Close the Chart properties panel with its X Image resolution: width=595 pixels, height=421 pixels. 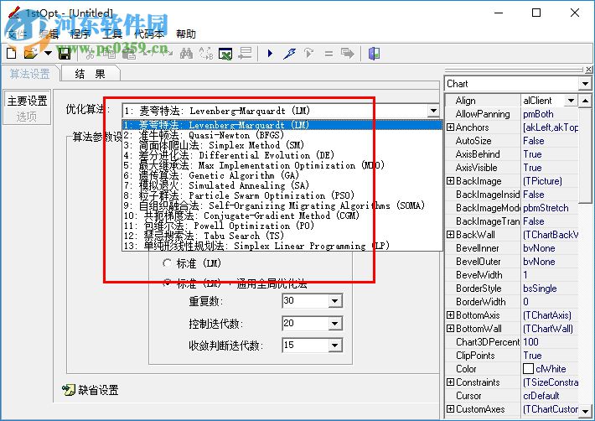(588, 70)
